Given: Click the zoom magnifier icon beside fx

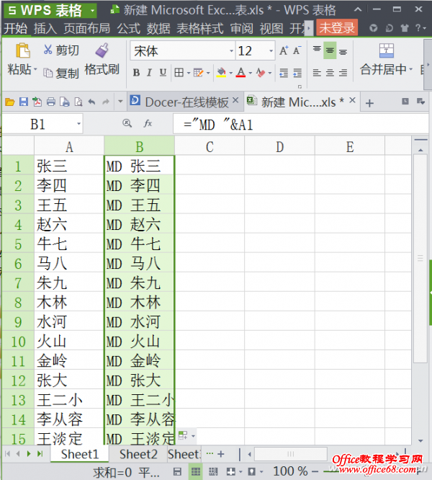Looking at the screenshot, I should click(127, 123).
